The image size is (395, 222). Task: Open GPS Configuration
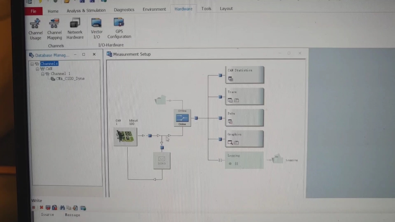(x=119, y=28)
